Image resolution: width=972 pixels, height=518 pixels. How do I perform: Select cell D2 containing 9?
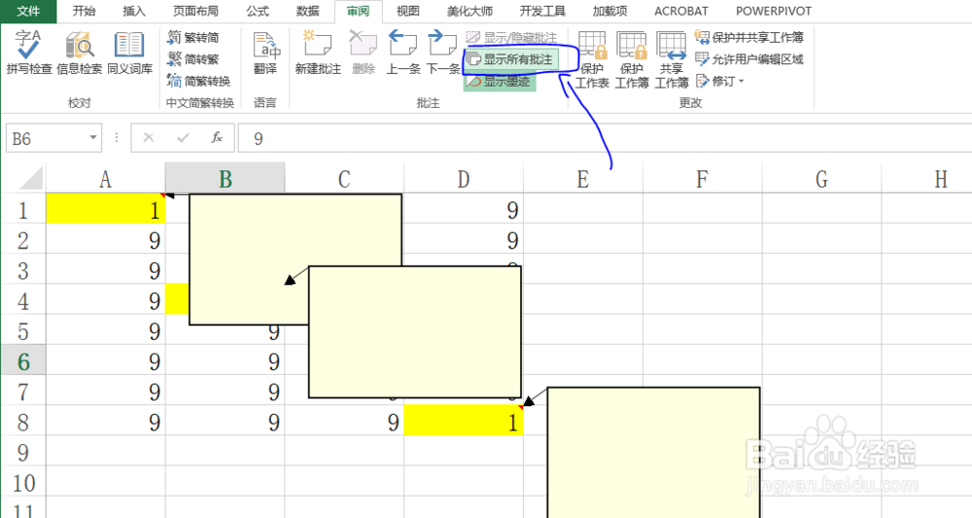coord(464,239)
